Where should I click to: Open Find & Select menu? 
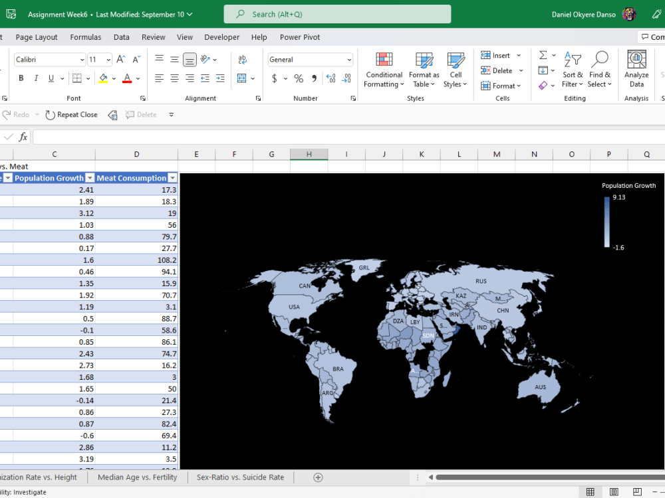click(600, 70)
